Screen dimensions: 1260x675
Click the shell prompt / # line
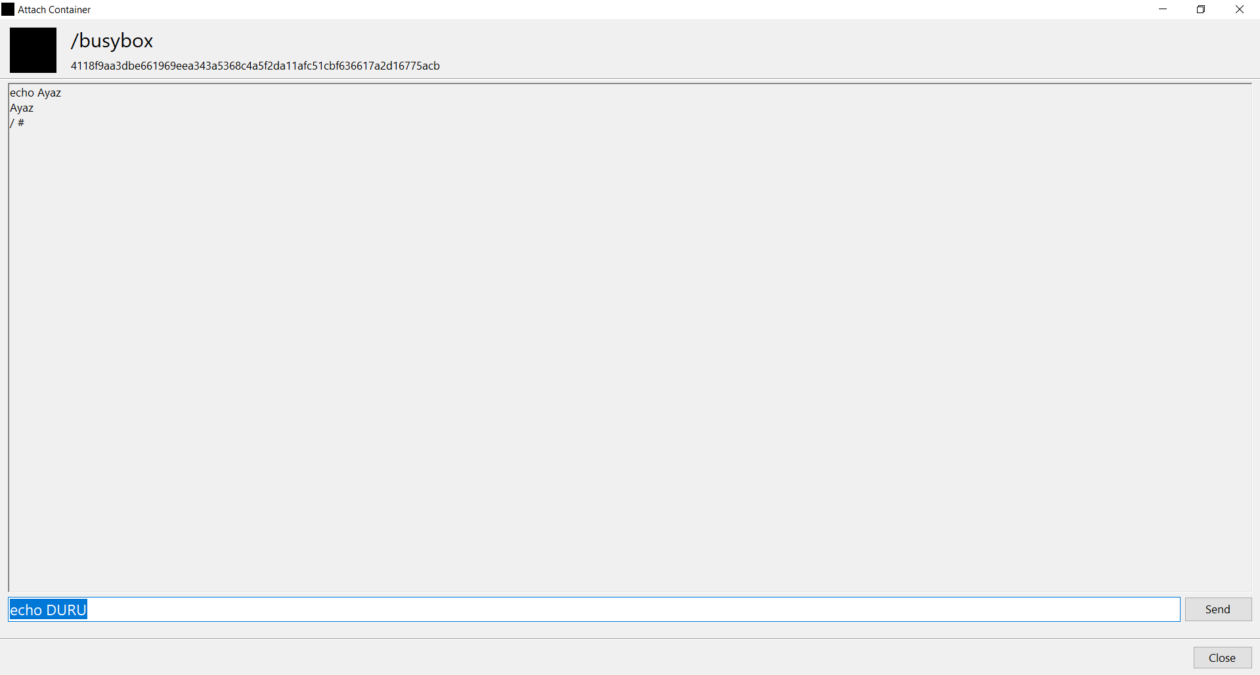[16, 123]
